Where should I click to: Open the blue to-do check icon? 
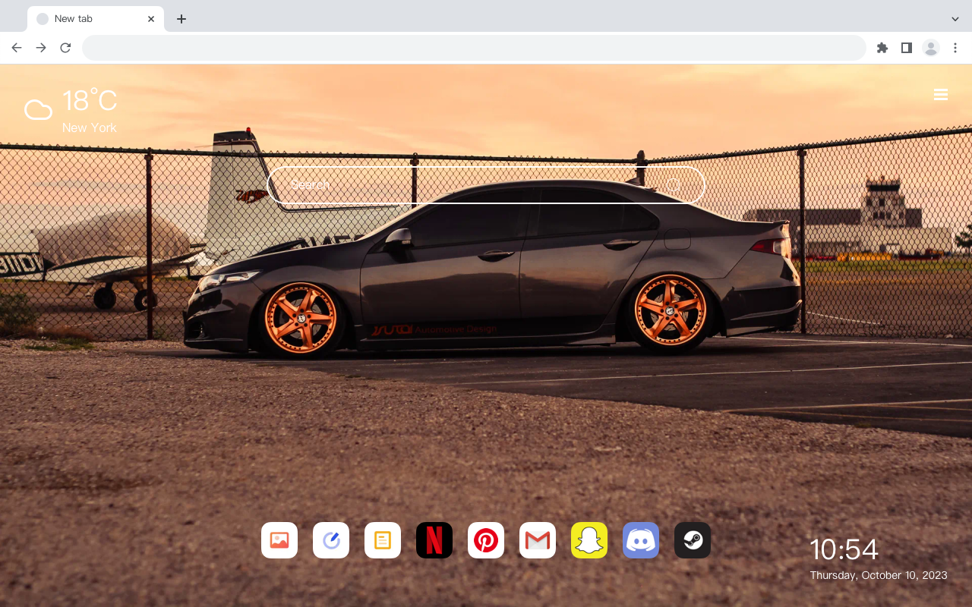point(331,540)
